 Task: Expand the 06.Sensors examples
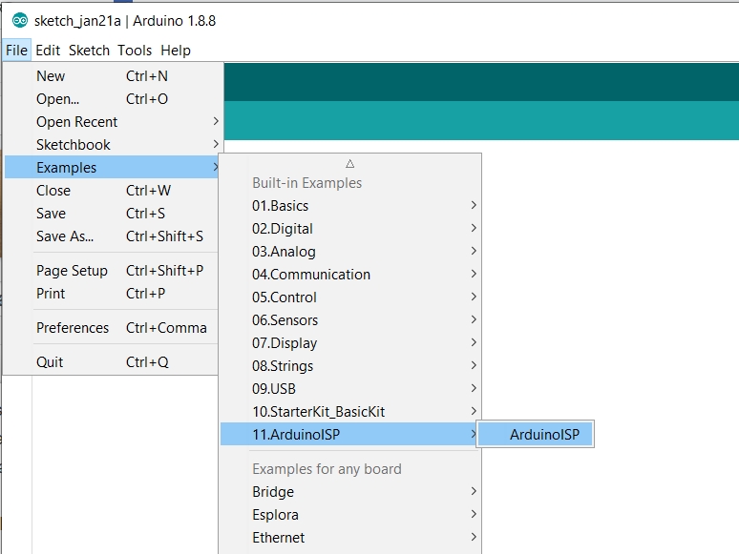pos(350,320)
